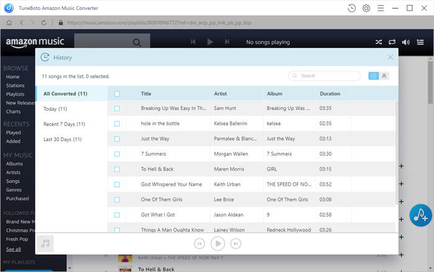Viewport: 434px width, 272px height.
Task: Check the 7 Summers row
Action: coord(117,154)
